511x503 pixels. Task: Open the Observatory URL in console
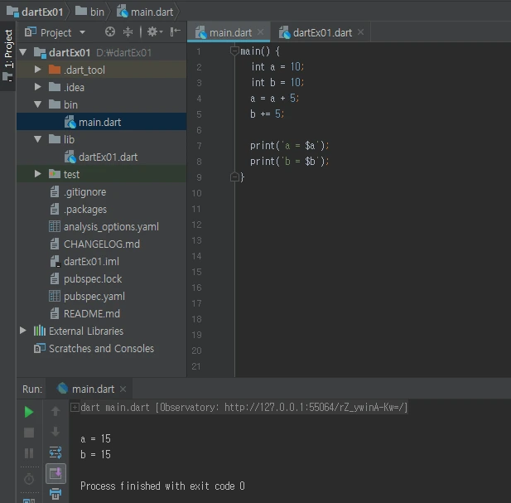point(315,407)
